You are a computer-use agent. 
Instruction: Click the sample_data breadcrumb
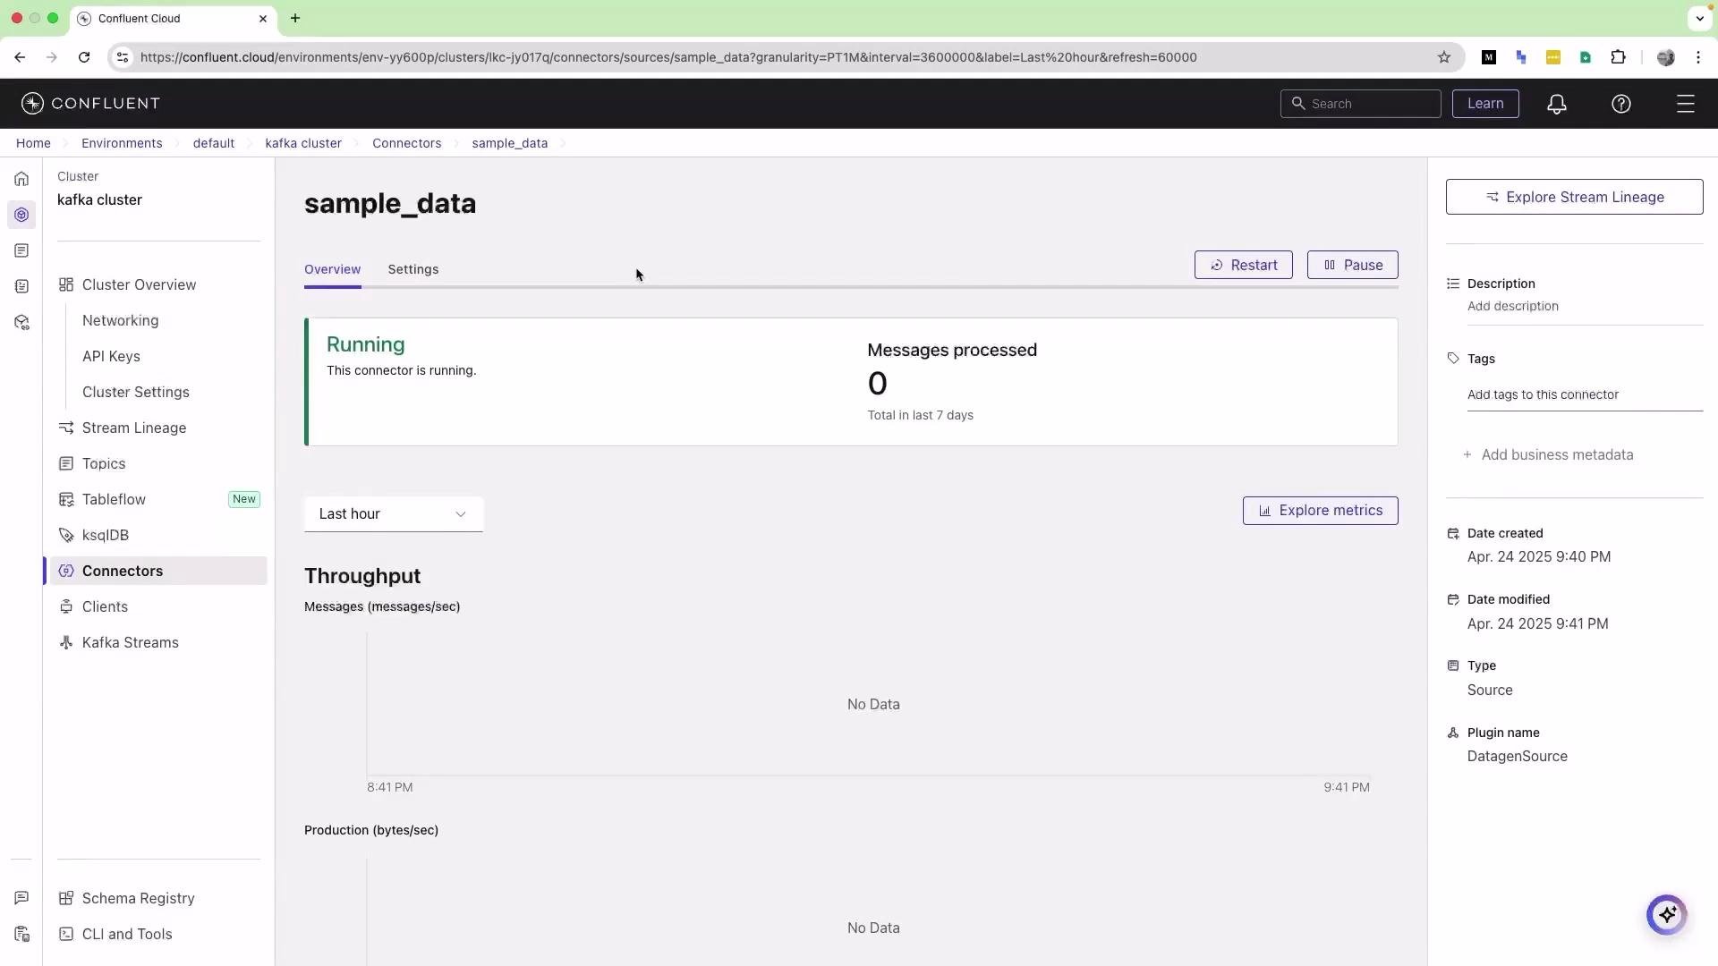509,143
